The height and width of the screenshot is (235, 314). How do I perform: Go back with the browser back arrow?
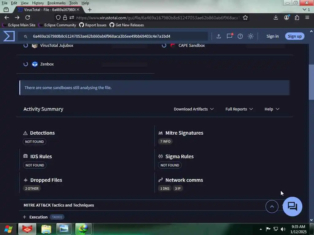(x=7, y=17)
